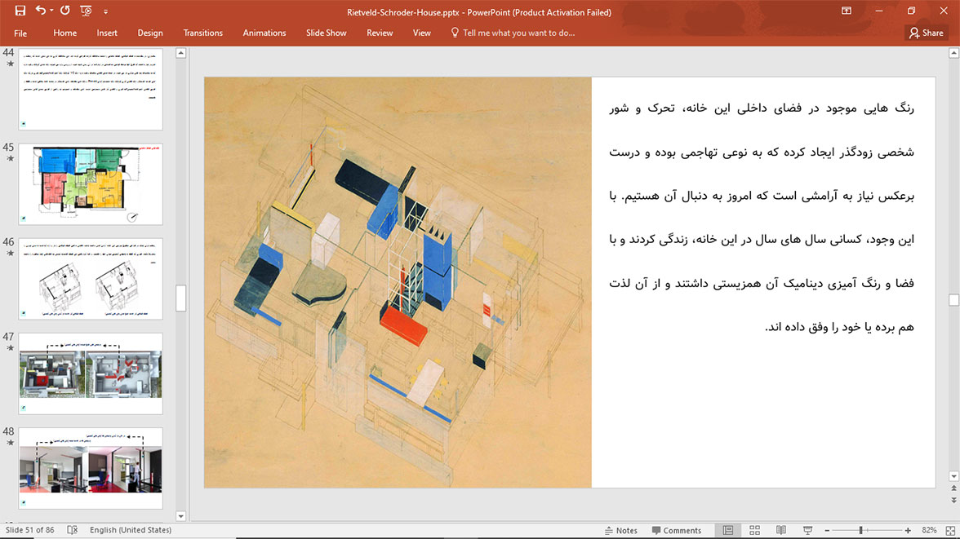Start the slideshow from the beginning icon
Screen dimensions: 960x539
(x=86, y=11)
